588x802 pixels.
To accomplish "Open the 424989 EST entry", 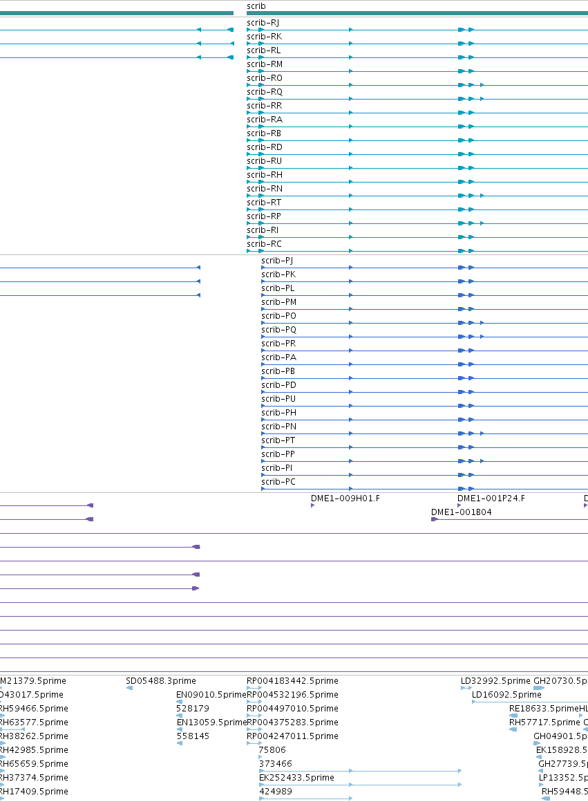I will point(276,791).
